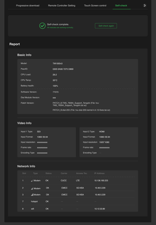Switch to Remote Controller Setting tab
The width and height of the screenshot is (156, 225).
click(x=62, y=6)
